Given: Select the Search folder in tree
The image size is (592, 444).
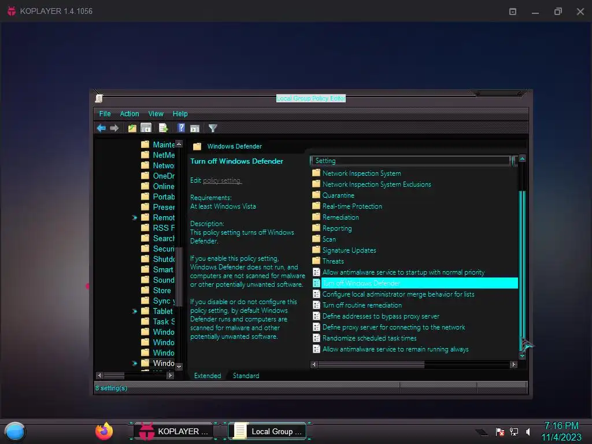Looking at the screenshot, I should point(158,238).
